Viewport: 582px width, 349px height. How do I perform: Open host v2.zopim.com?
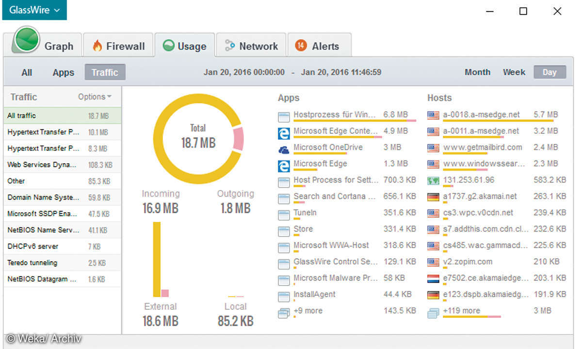(468, 262)
